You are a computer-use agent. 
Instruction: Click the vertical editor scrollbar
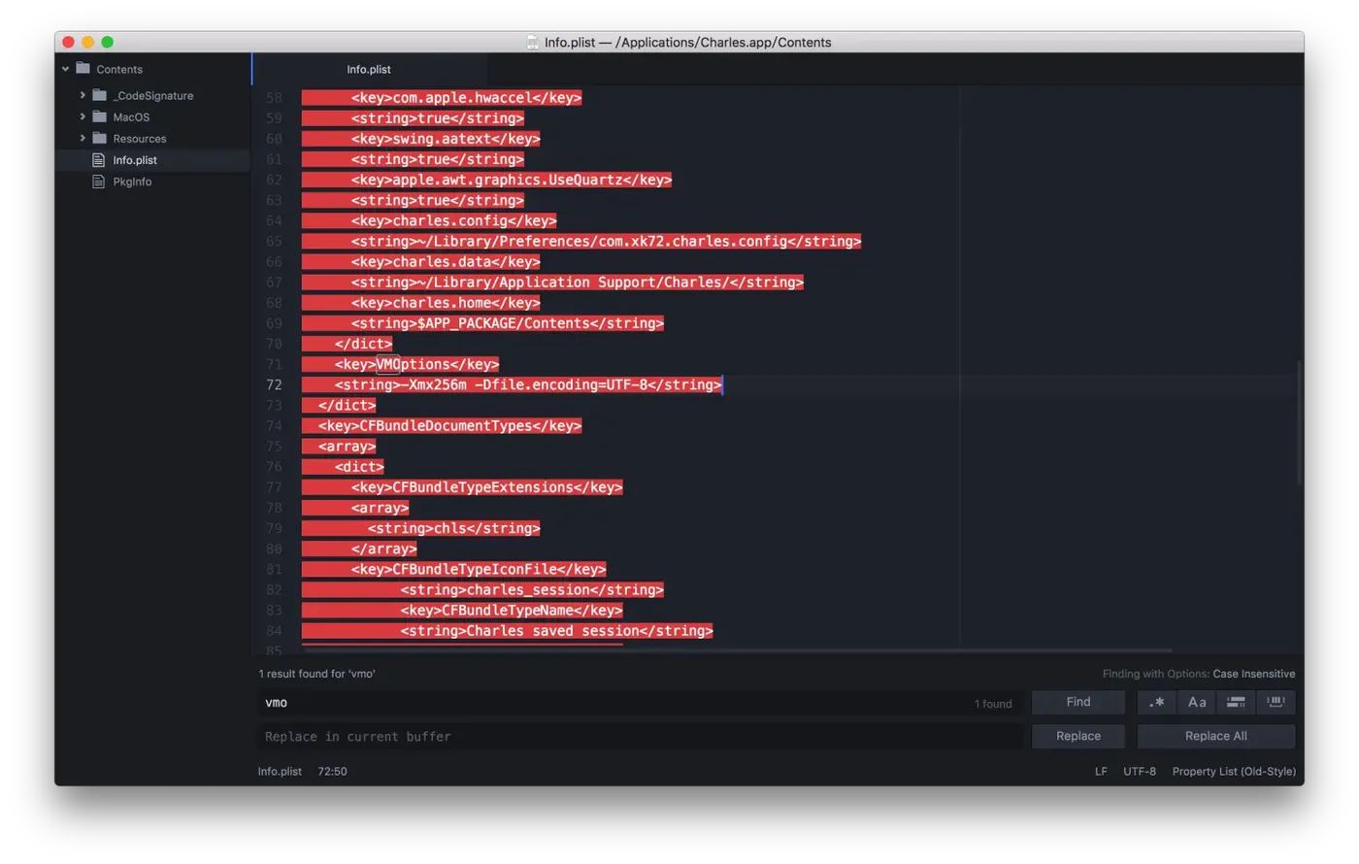click(1299, 422)
